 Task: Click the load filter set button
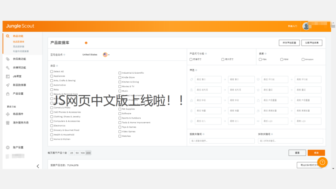(312, 43)
